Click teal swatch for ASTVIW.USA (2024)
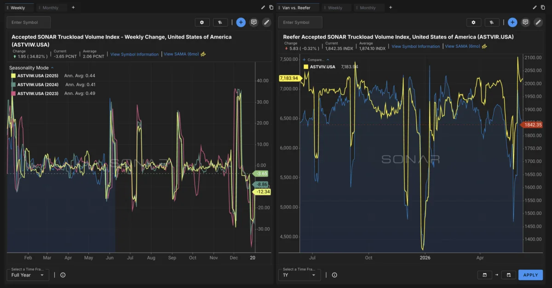Screen dimensions: 552x288 (x=13, y=85)
